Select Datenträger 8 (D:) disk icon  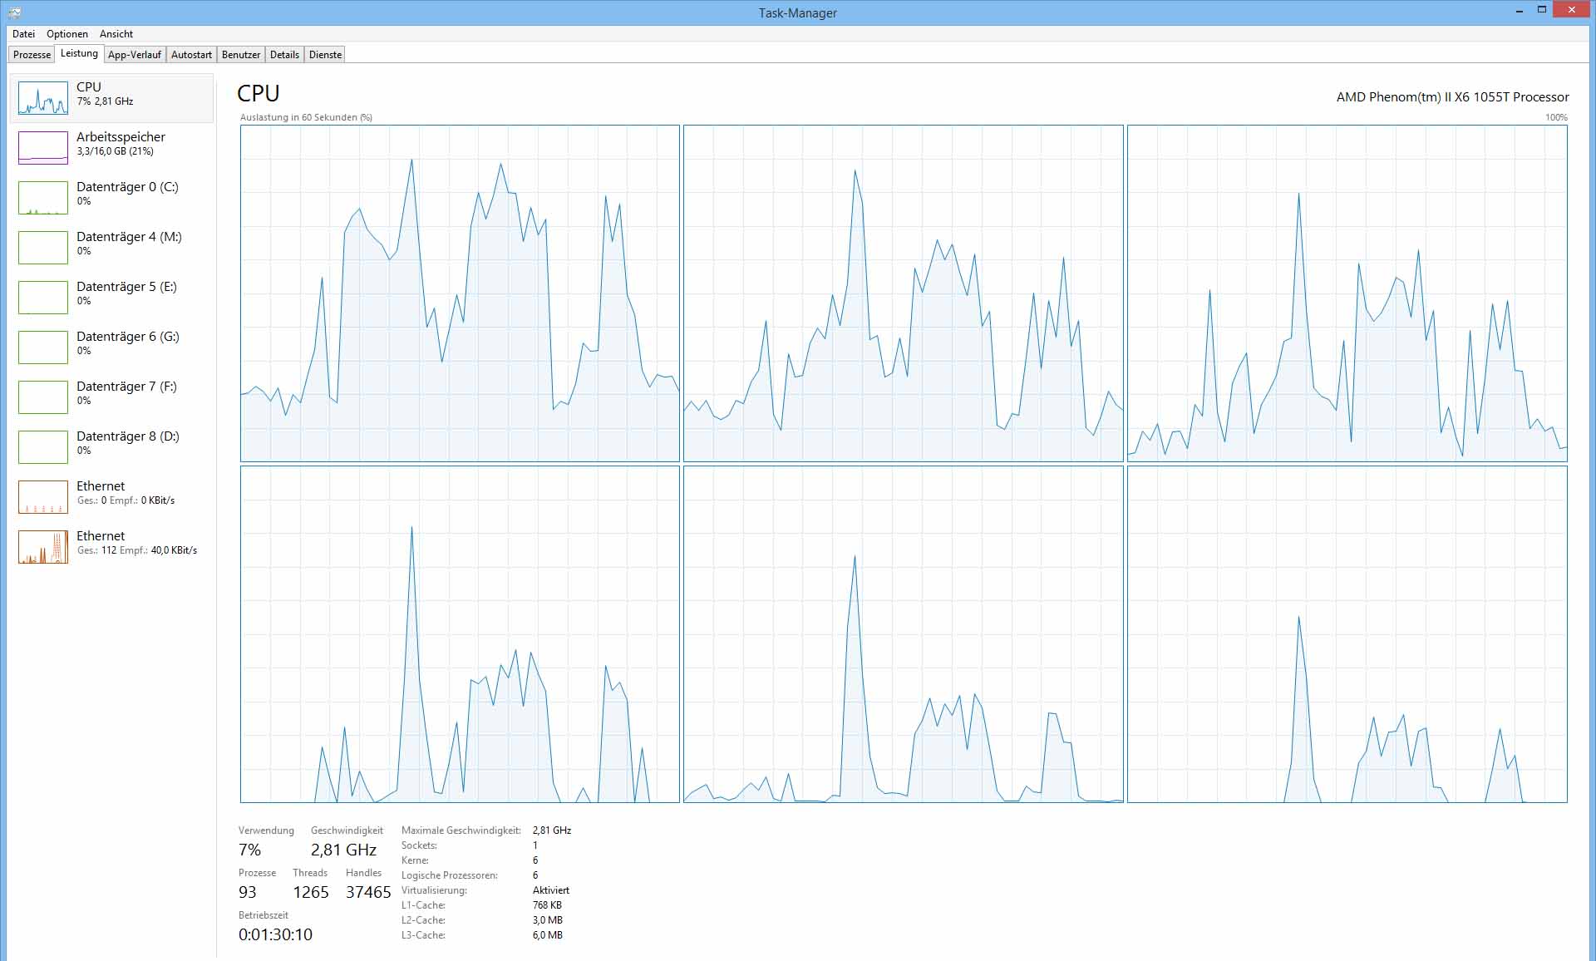click(43, 447)
